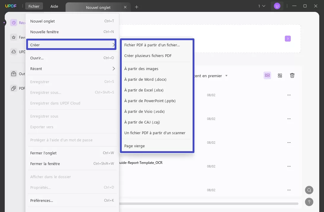This screenshot has width=324, height=212.
Task: Choose À partir de Excel (.xlsx)
Action: point(157,90)
